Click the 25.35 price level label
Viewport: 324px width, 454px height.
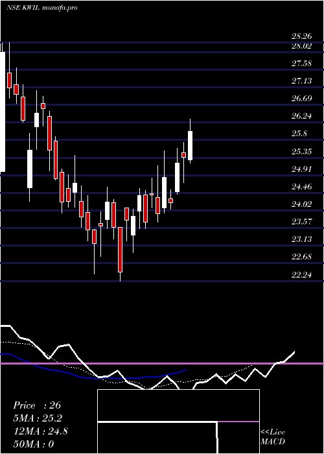(301, 151)
